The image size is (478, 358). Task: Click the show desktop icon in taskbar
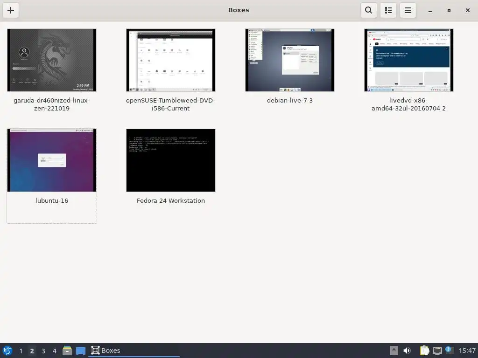[81, 351]
